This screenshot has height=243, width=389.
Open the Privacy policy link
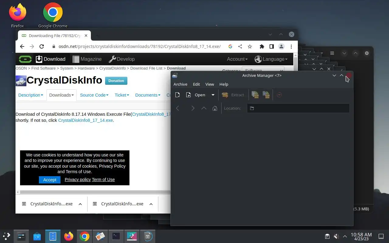[78, 180]
